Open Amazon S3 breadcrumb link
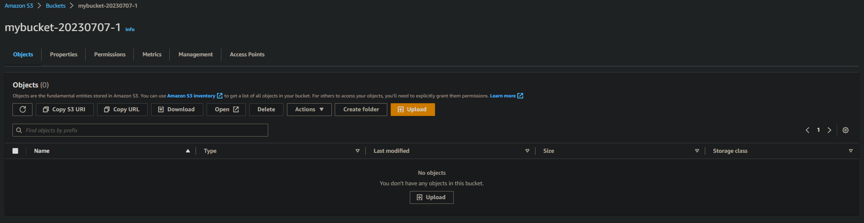Image resolution: width=864 pixels, height=223 pixels. pos(19,6)
